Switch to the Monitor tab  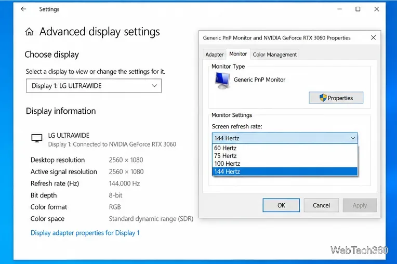tap(238, 54)
